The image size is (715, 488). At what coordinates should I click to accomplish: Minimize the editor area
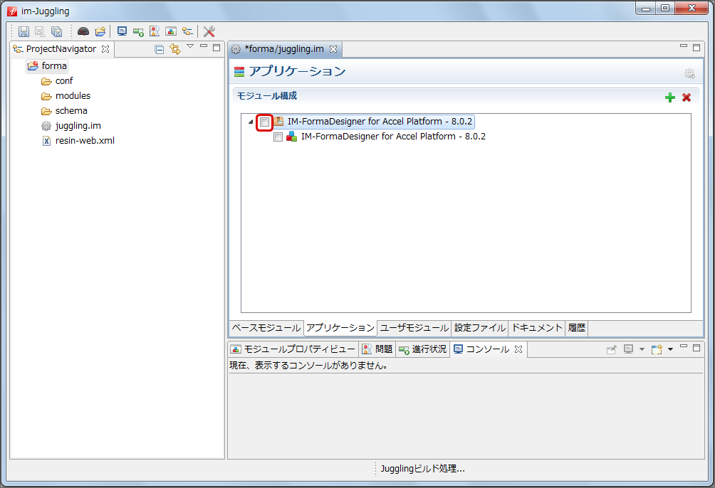684,46
